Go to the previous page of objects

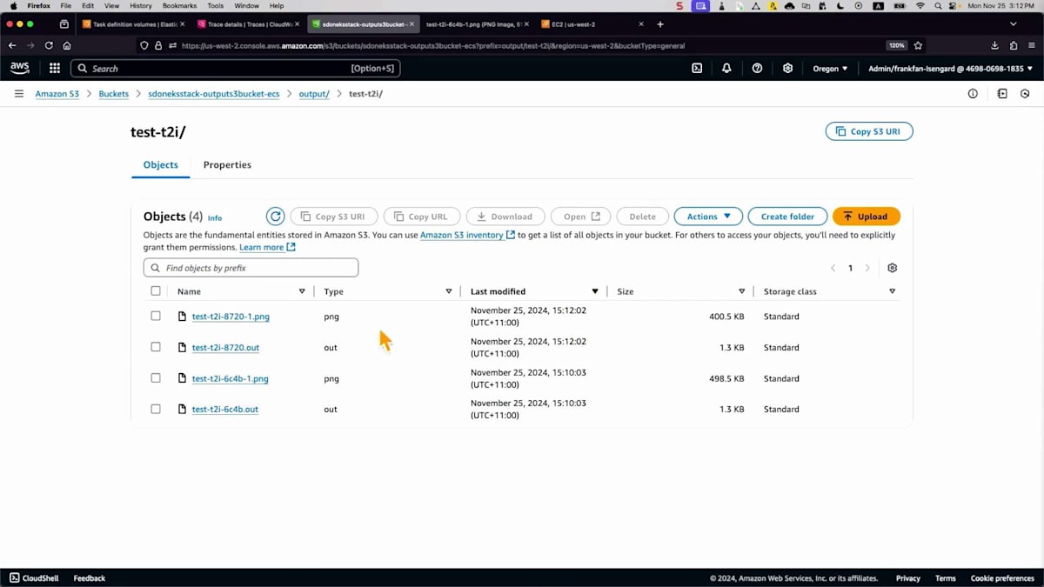click(833, 268)
